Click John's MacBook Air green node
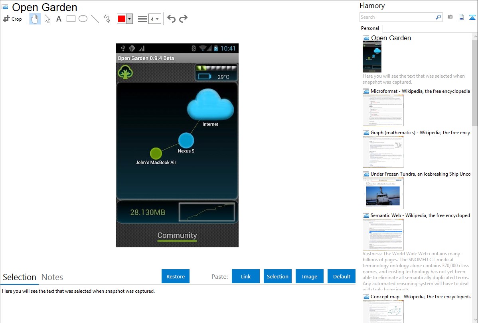478x323 pixels. pyautogui.click(x=156, y=153)
